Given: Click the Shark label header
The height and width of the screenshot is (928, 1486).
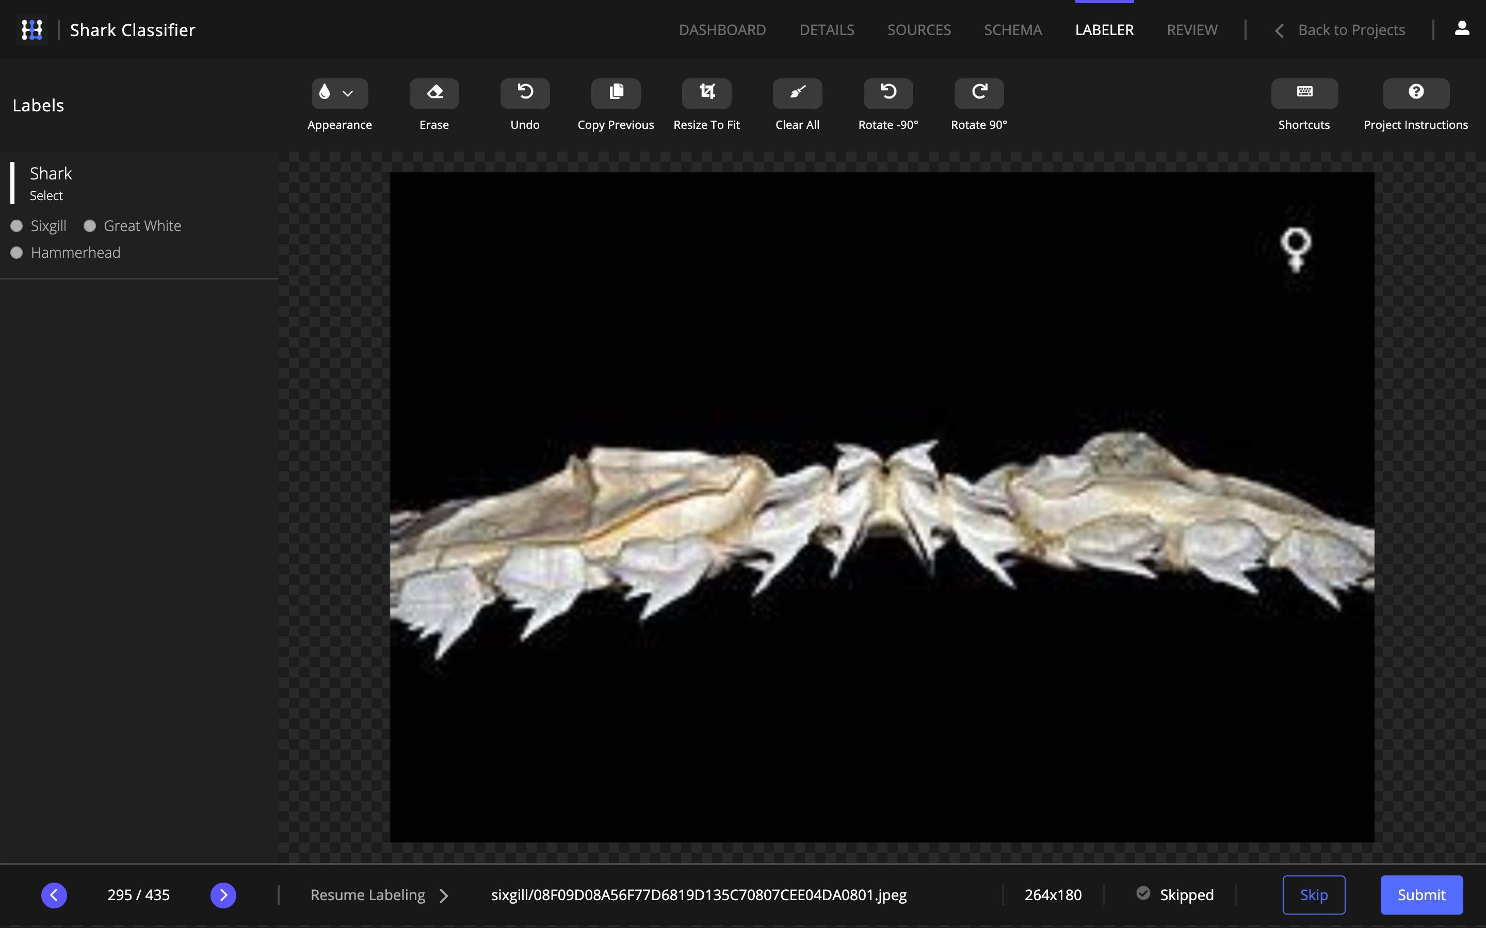Looking at the screenshot, I should [51, 173].
